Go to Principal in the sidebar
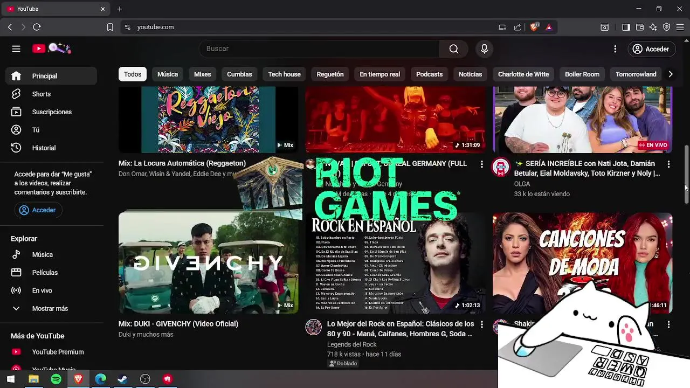Viewport: 690px width, 388px height. (x=51, y=76)
